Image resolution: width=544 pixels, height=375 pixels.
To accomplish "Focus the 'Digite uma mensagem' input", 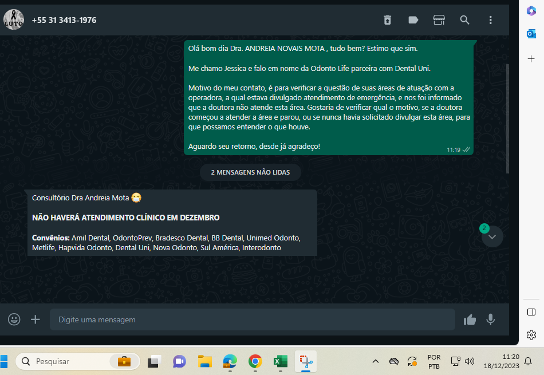I will (252, 319).
